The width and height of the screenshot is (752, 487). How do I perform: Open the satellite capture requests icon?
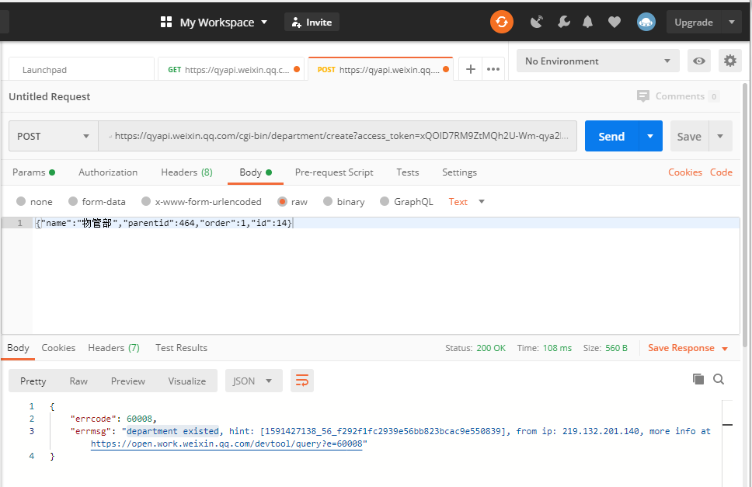pos(537,22)
